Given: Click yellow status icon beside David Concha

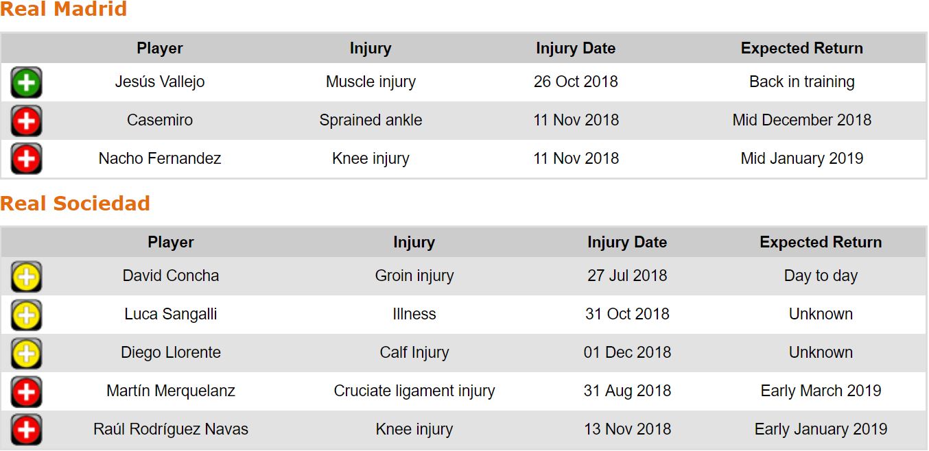Looking at the screenshot, I should (26, 277).
